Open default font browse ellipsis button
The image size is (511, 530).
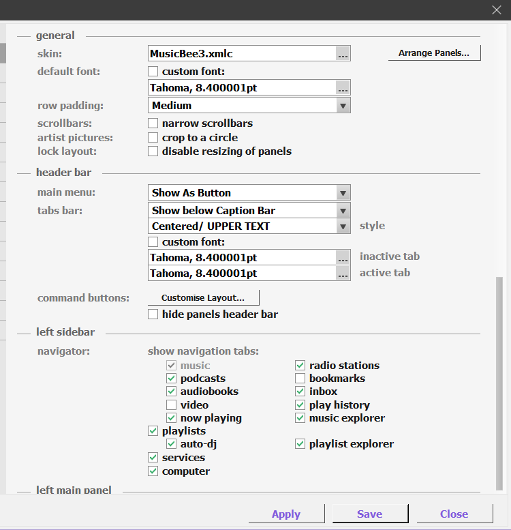(x=343, y=87)
